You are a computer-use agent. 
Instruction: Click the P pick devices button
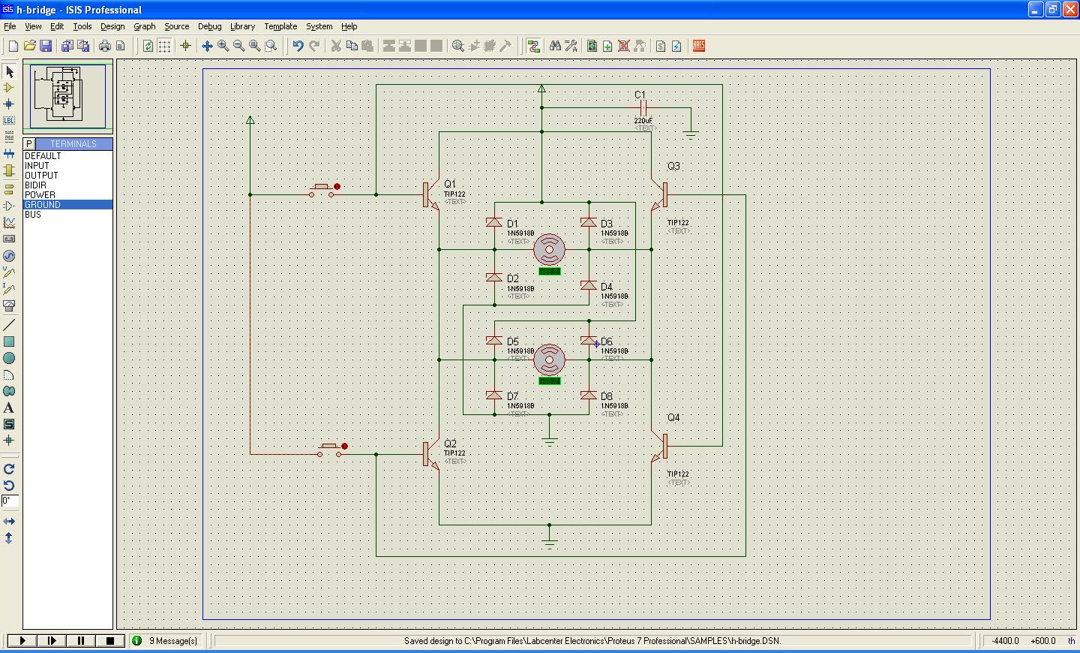(29, 143)
